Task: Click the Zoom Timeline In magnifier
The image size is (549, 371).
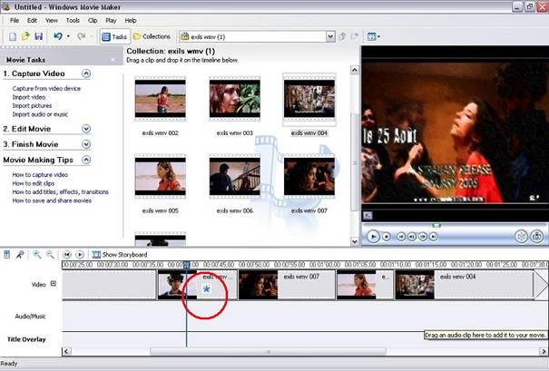Action: click(x=37, y=255)
